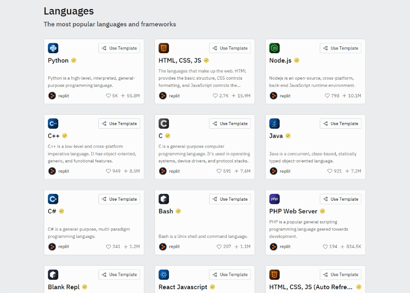This screenshot has height=293, width=410.
Task: Use Template for React Javascript
Action: [230, 274]
